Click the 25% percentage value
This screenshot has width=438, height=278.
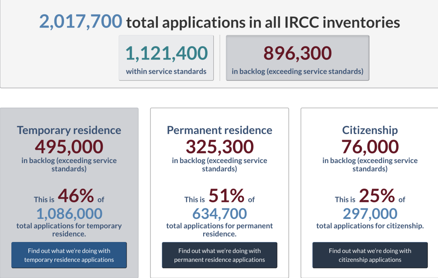(x=377, y=195)
